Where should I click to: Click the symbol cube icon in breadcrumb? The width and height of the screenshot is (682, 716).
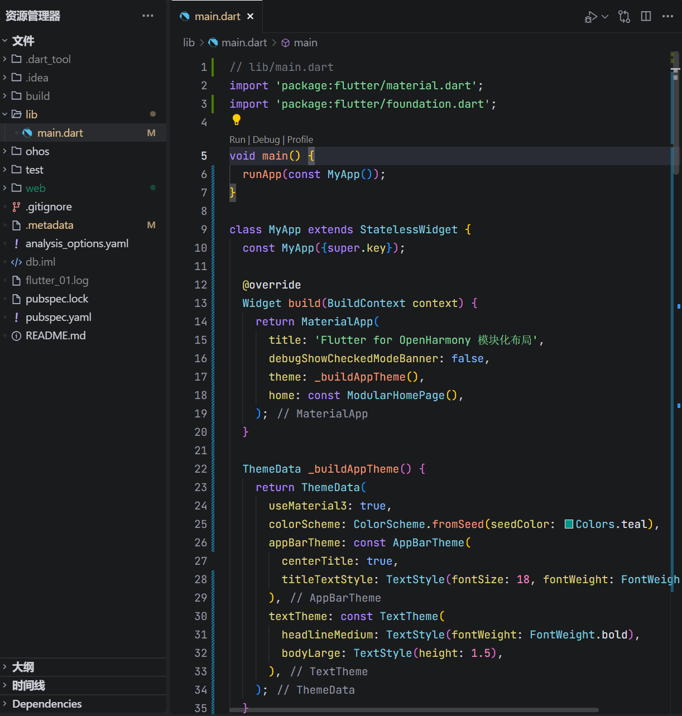coord(285,42)
